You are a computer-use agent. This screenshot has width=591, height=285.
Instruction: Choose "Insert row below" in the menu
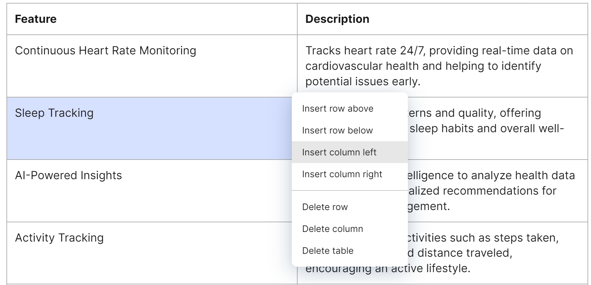[x=338, y=130]
